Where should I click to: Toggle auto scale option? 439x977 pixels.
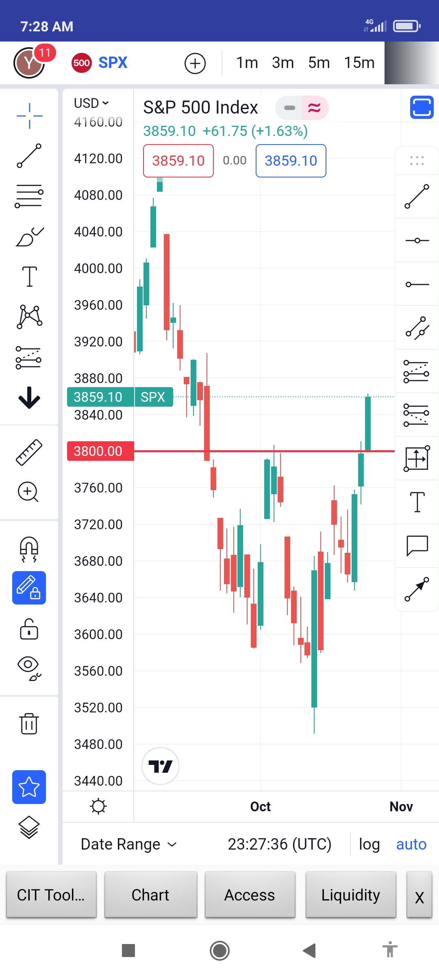coord(411,844)
